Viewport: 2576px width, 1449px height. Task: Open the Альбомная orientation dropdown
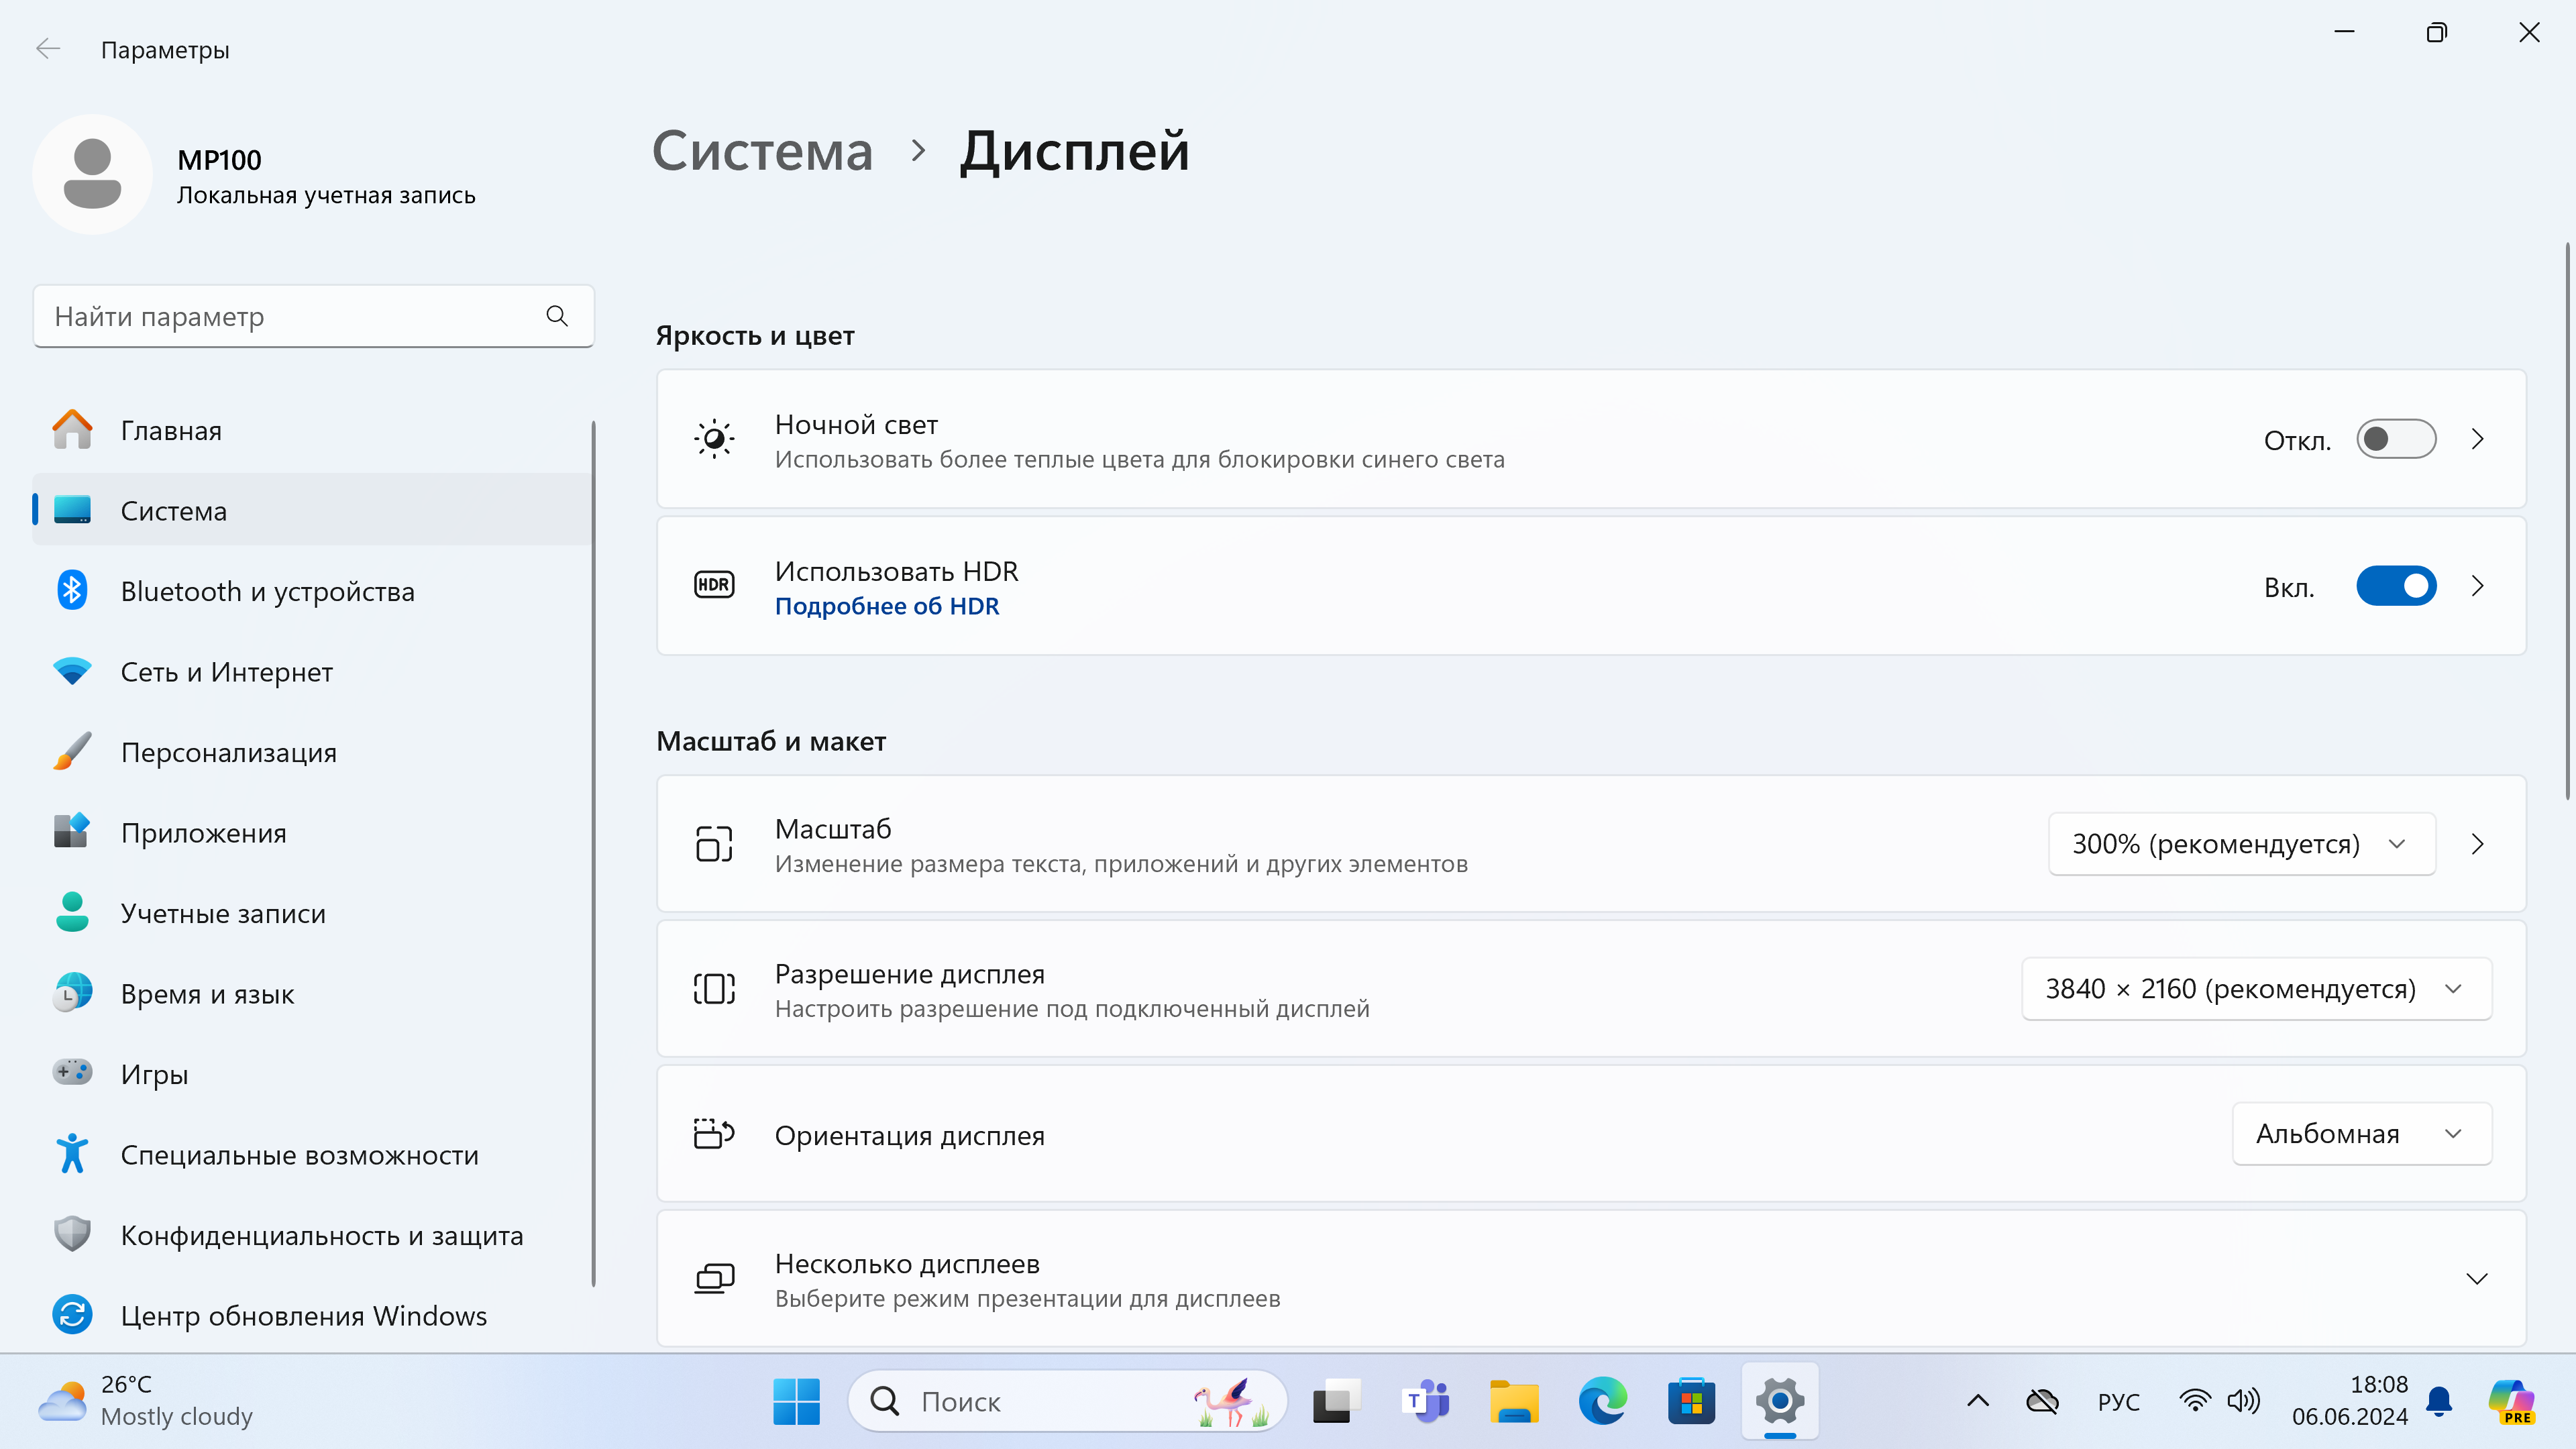point(2361,1134)
